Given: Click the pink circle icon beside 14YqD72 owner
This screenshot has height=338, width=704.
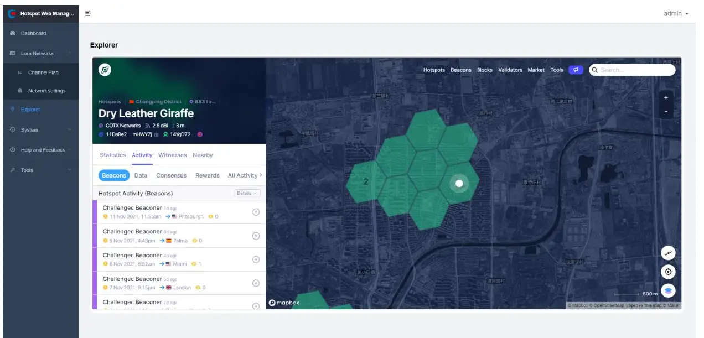Looking at the screenshot, I should point(200,134).
